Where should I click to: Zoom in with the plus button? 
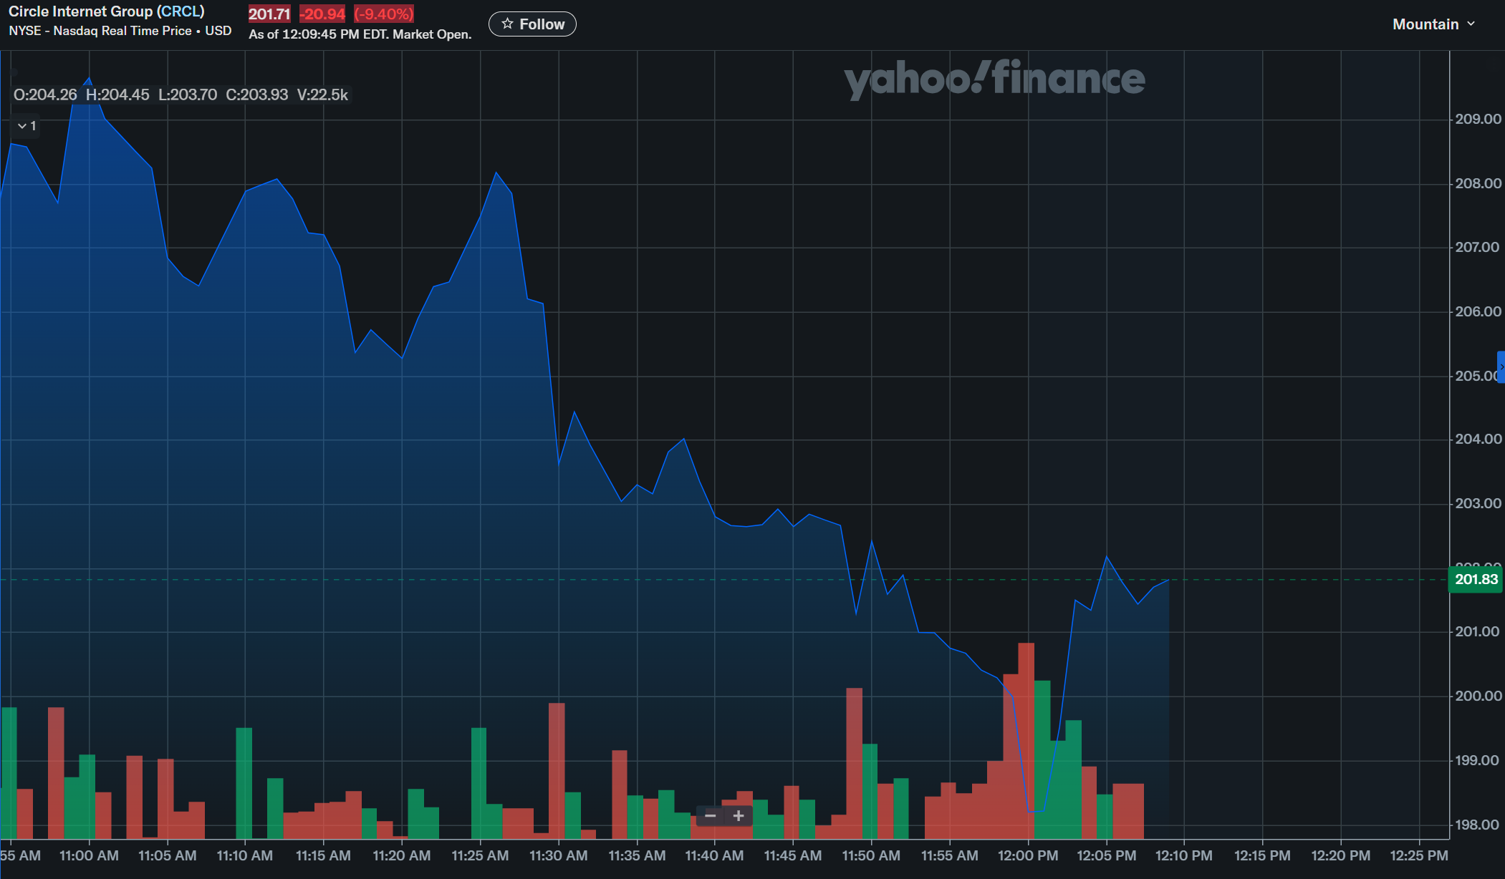click(x=739, y=815)
